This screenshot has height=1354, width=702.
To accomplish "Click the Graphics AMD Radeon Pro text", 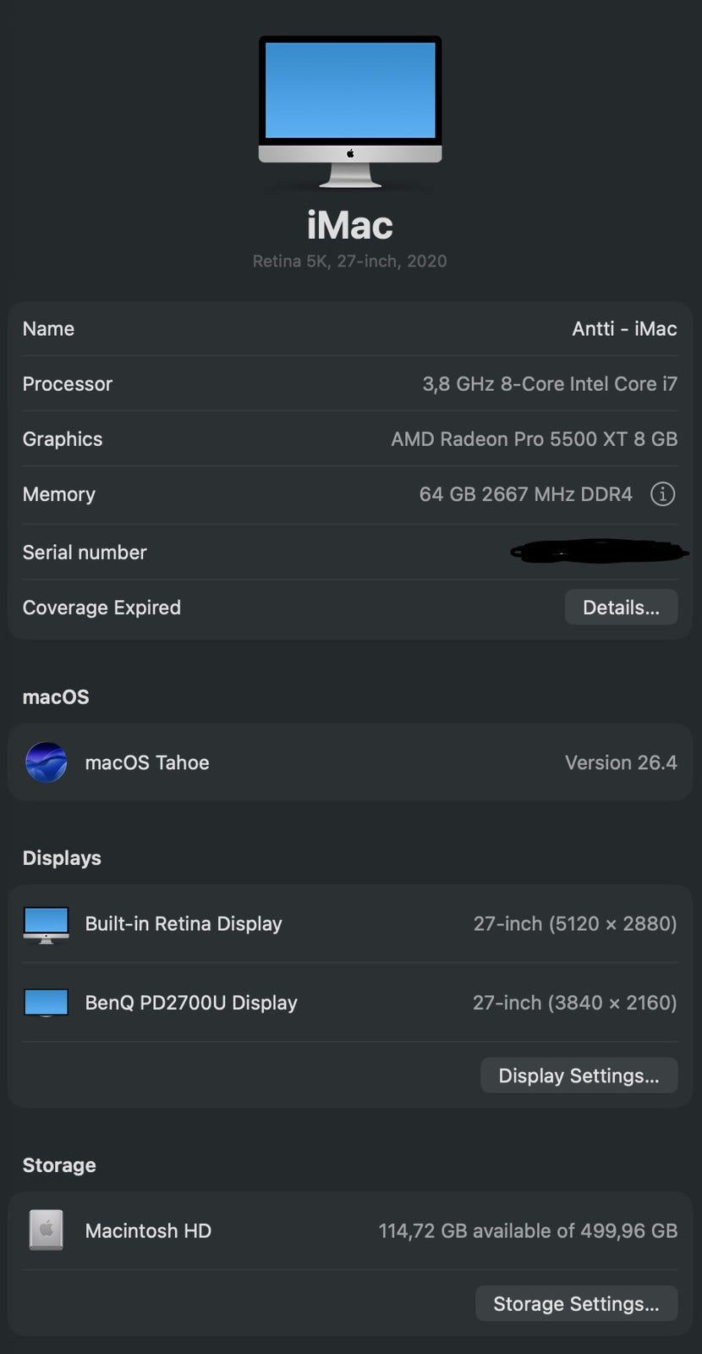I will [x=534, y=439].
